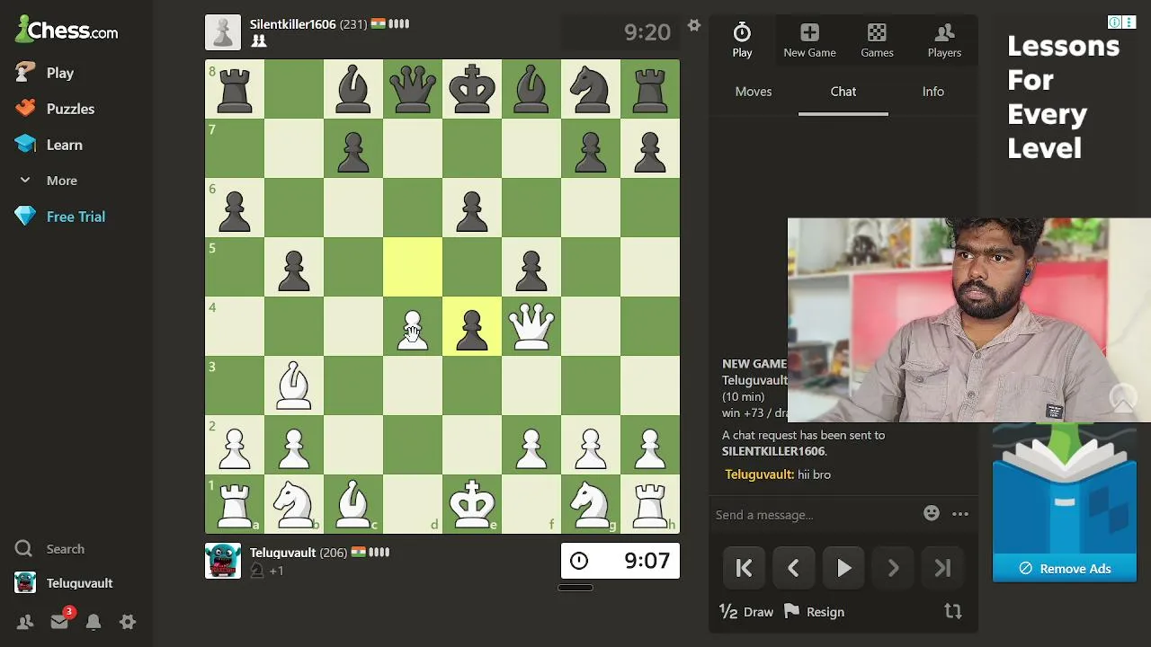
Task: Open Silentkiller1606 username link
Action: pyautogui.click(x=292, y=24)
